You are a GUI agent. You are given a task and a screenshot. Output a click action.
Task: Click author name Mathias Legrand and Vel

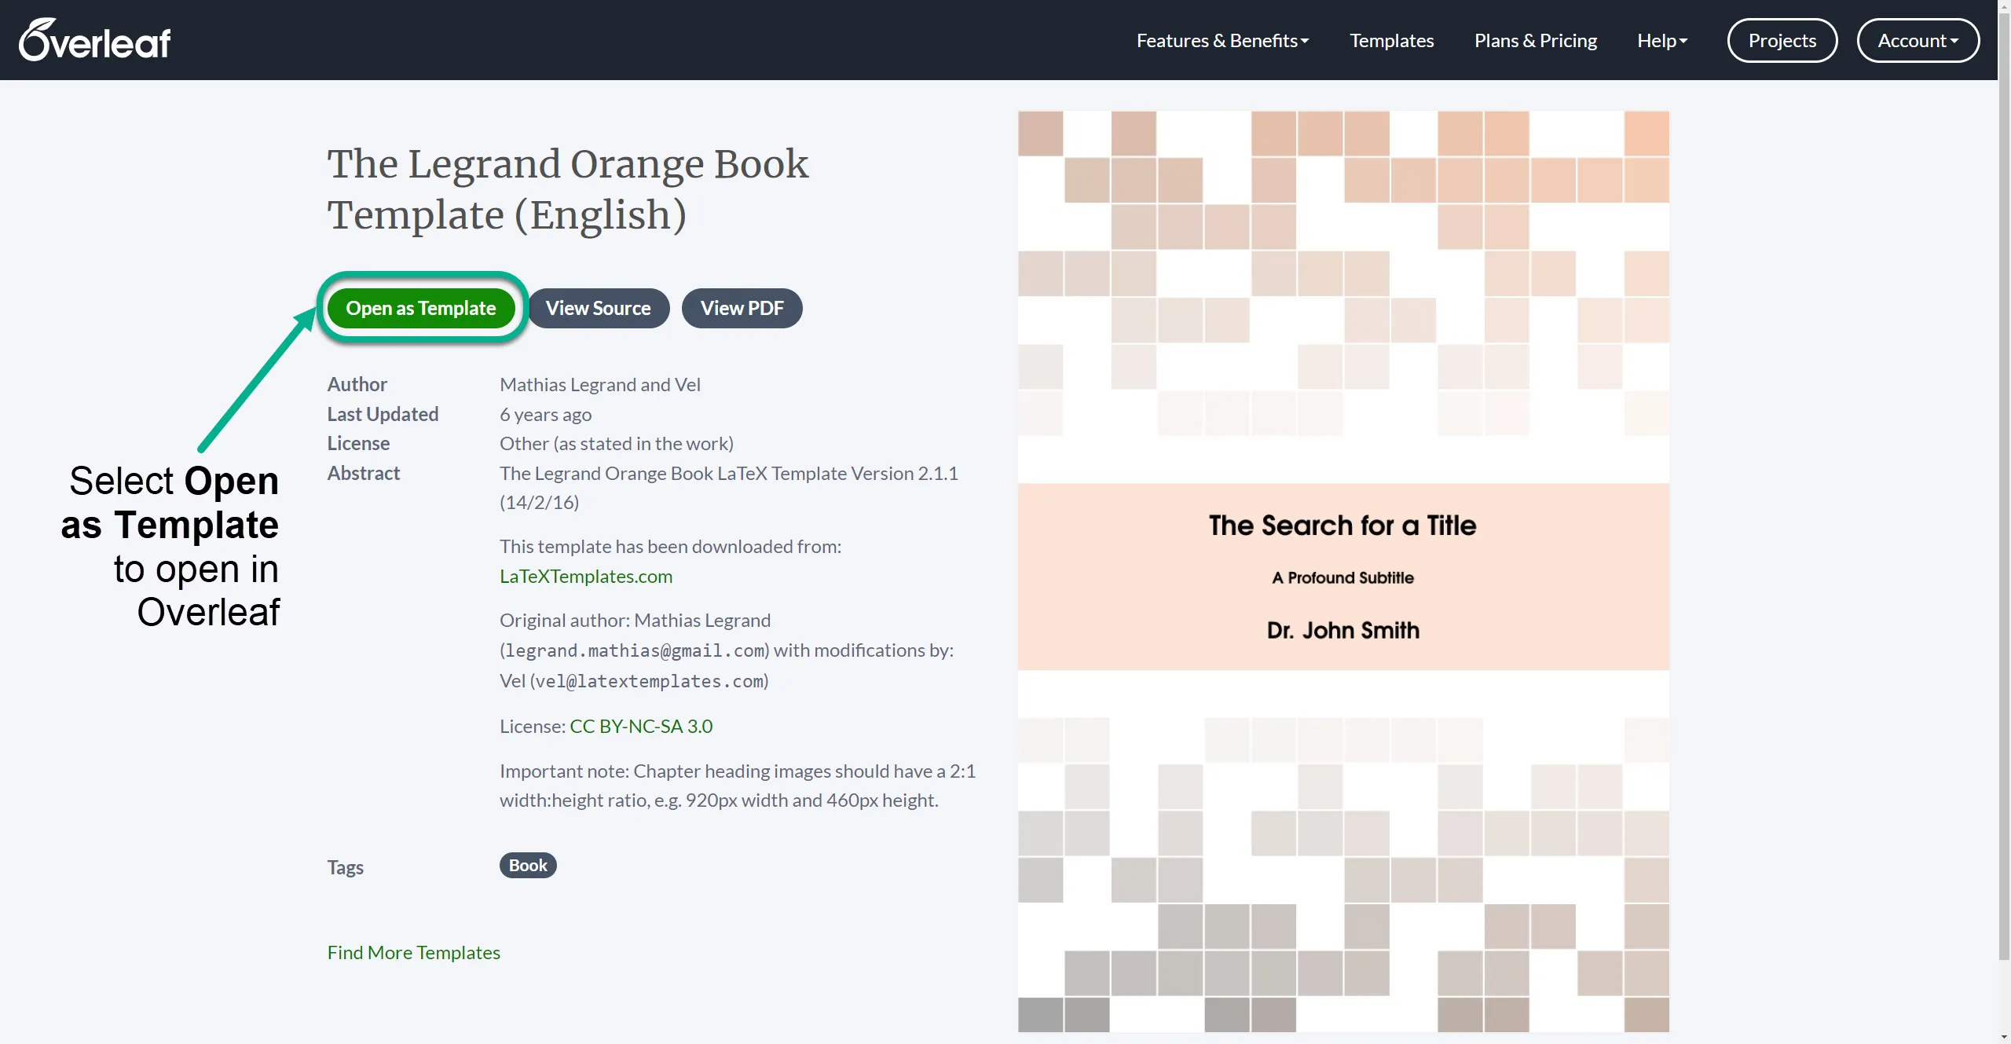[x=600, y=384]
